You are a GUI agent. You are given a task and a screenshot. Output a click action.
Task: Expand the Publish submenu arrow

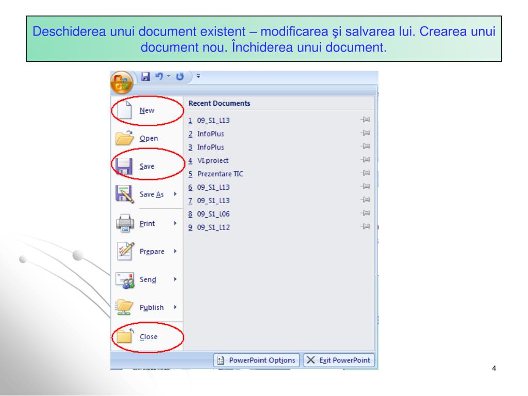(175, 307)
